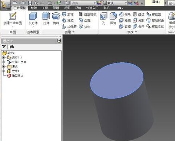This screenshot has width=175, height=141.
Task: Click the Redo arrow in quick access toolbar
Action: point(42,3)
